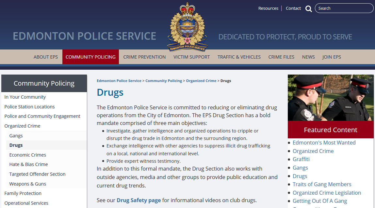The width and height of the screenshot is (375, 208).
Task: Open Graffiti featured content link
Action: [301, 159]
